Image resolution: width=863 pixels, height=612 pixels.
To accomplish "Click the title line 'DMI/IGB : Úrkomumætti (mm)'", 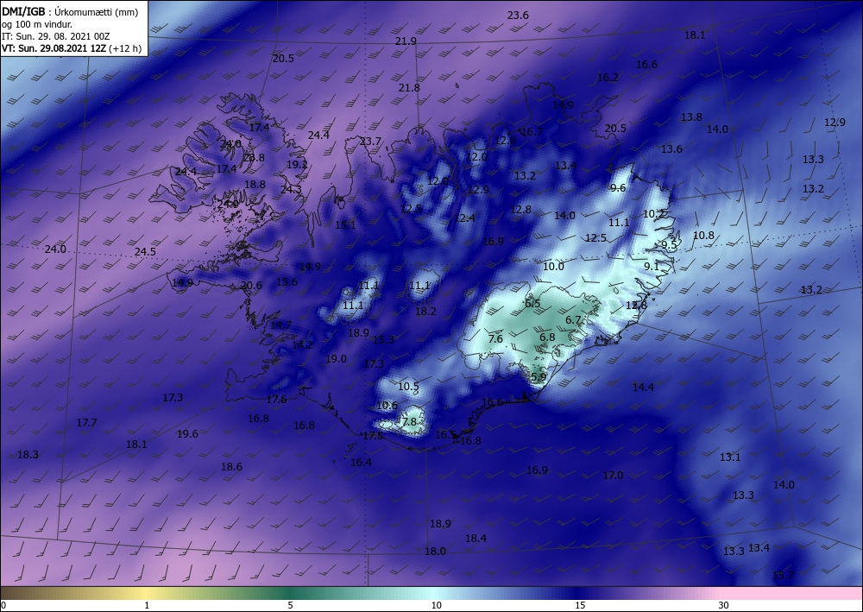I will point(69,11).
